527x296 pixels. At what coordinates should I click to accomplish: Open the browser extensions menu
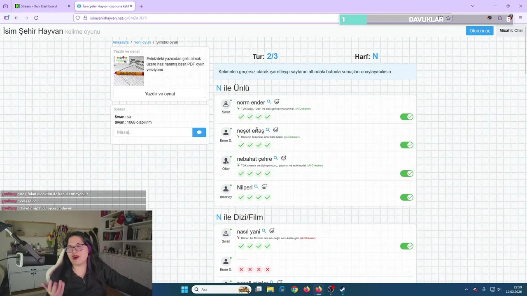[x=499, y=18]
